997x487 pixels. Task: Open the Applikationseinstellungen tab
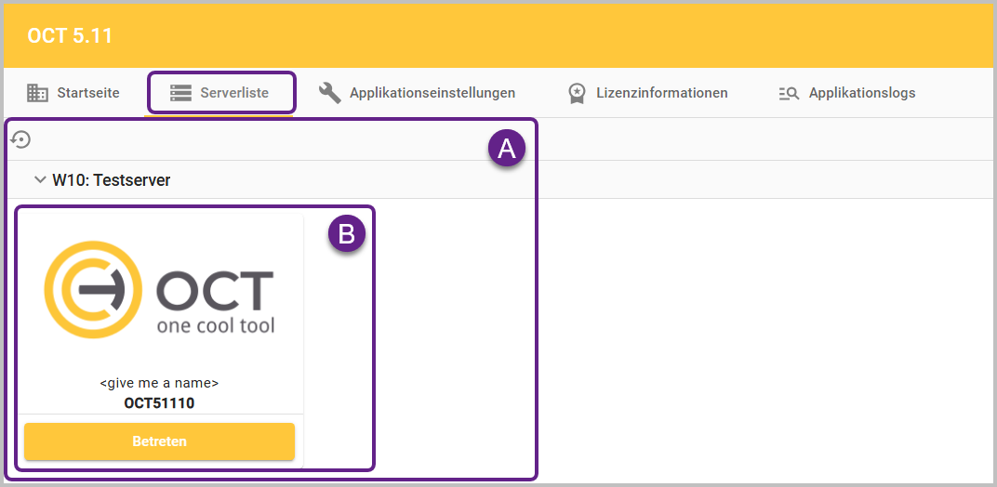[x=432, y=93]
